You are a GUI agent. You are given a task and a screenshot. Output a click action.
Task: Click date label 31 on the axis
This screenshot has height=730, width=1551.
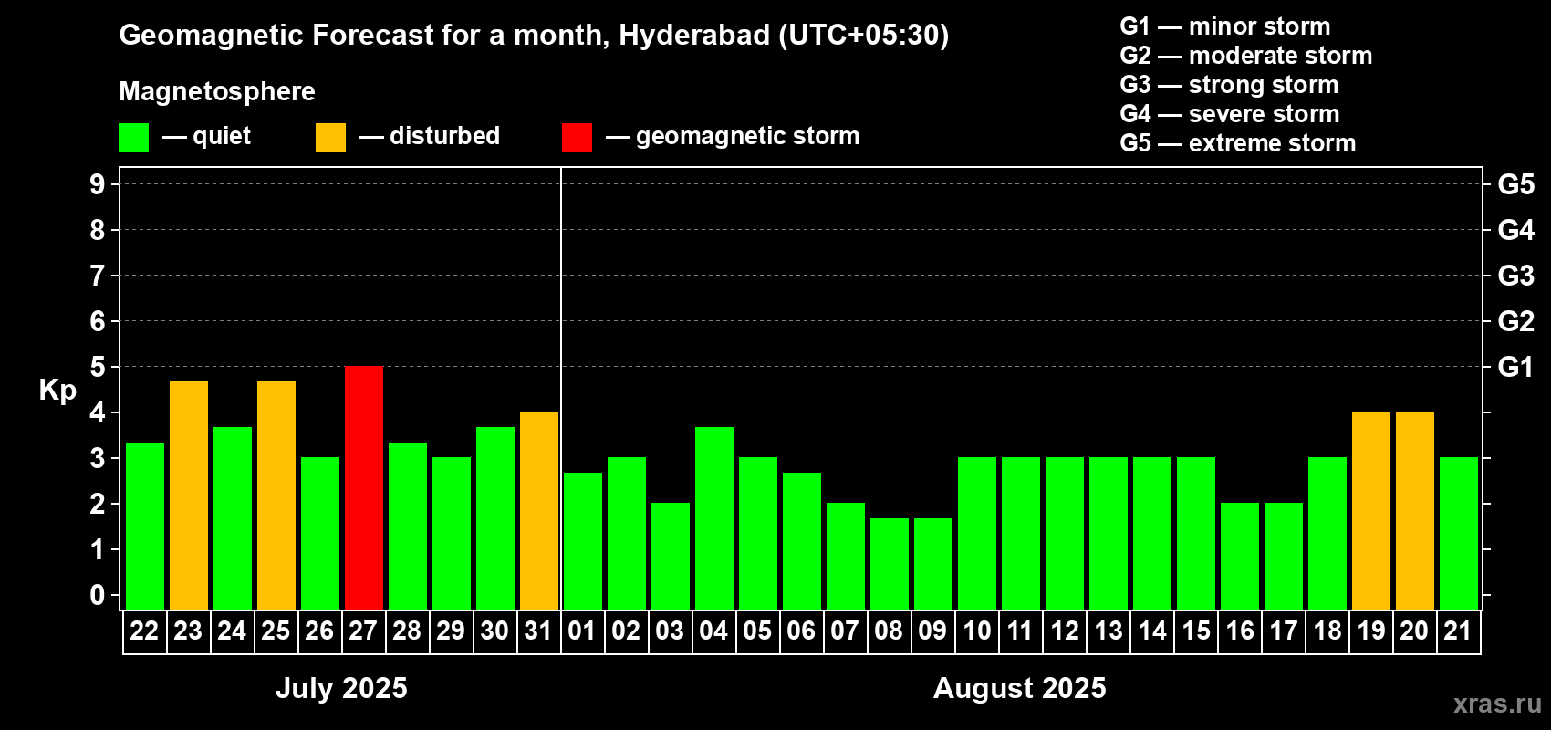pyautogui.click(x=538, y=631)
